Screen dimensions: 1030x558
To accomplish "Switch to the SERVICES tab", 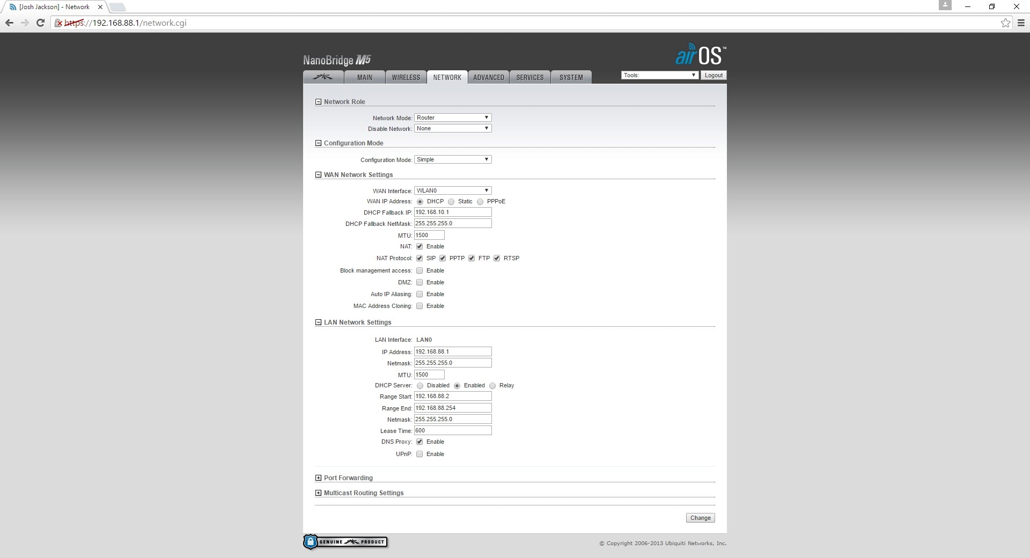I will (x=529, y=77).
